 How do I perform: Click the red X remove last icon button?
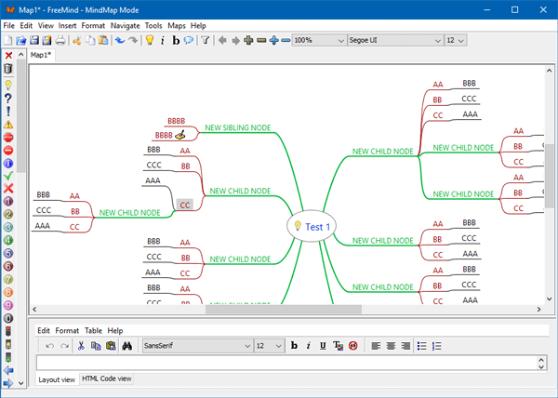8,56
